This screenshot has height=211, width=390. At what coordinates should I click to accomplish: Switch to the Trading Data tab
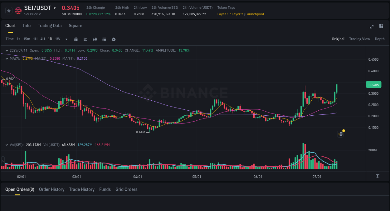[50, 26]
